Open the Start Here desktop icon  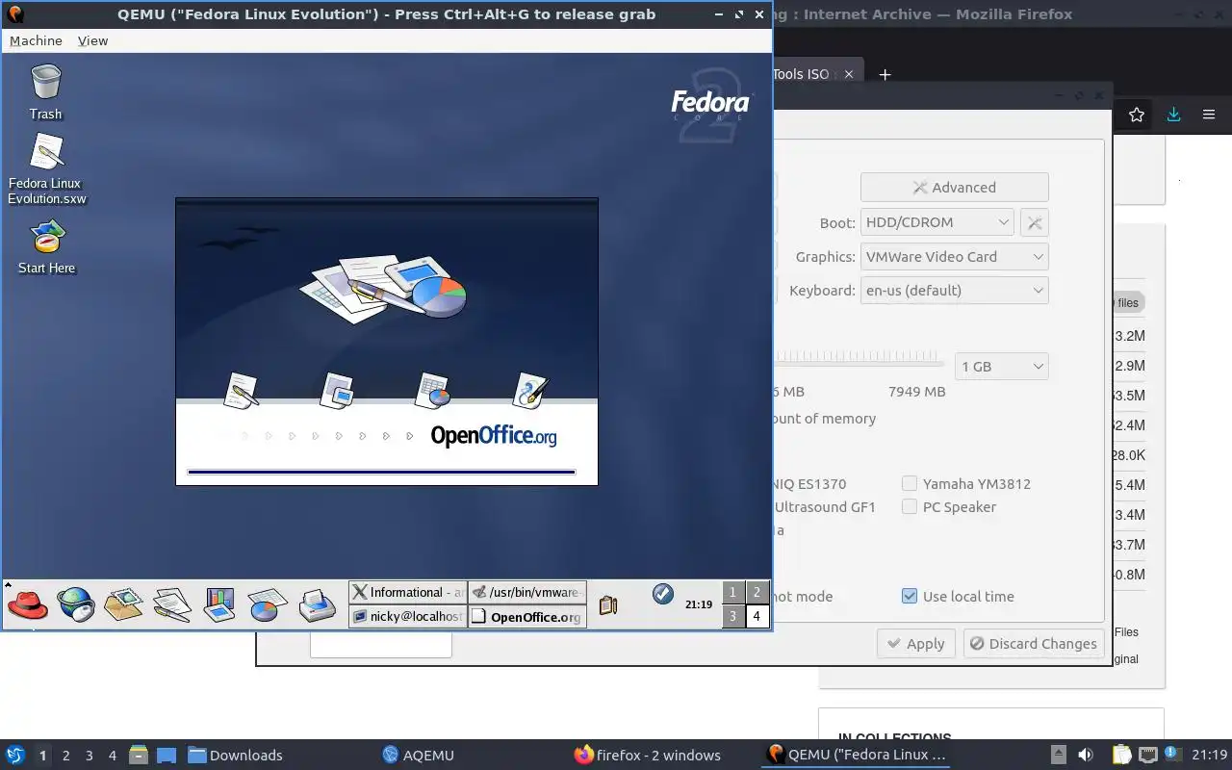(46, 247)
